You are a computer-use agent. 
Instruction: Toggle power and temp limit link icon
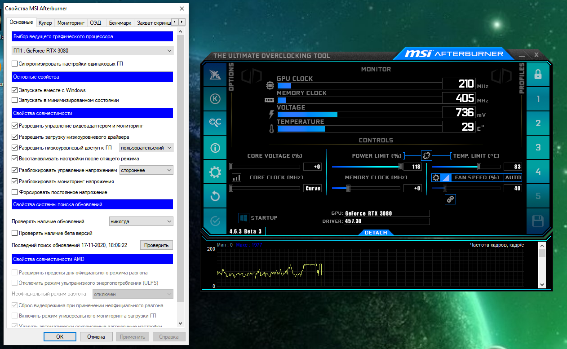426,156
